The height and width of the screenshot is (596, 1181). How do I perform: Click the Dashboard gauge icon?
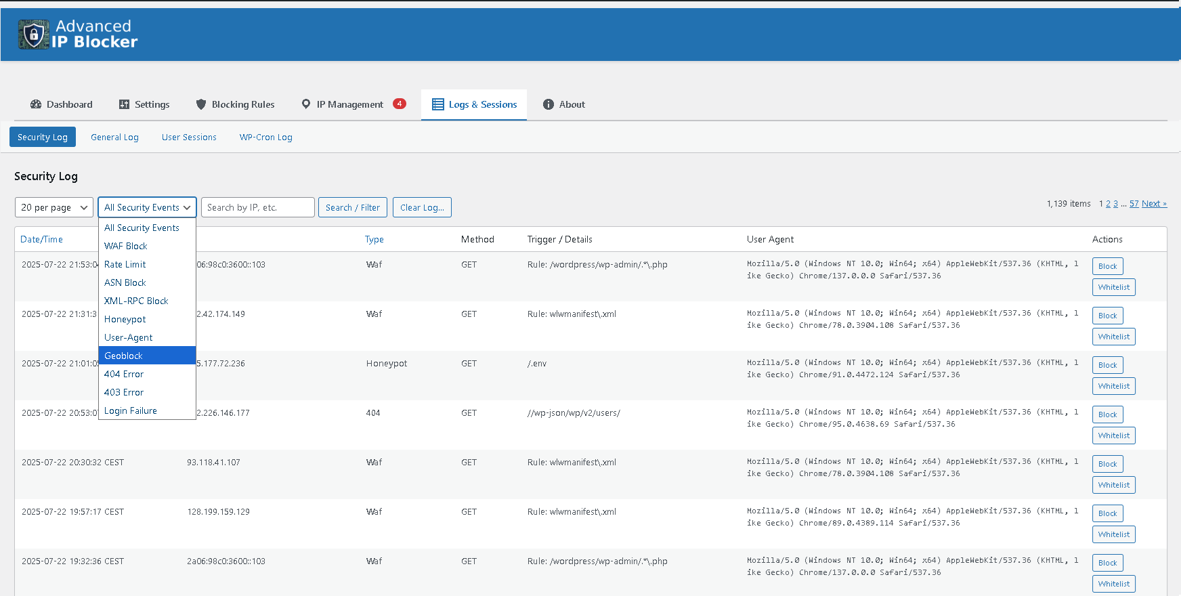click(36, 104)
